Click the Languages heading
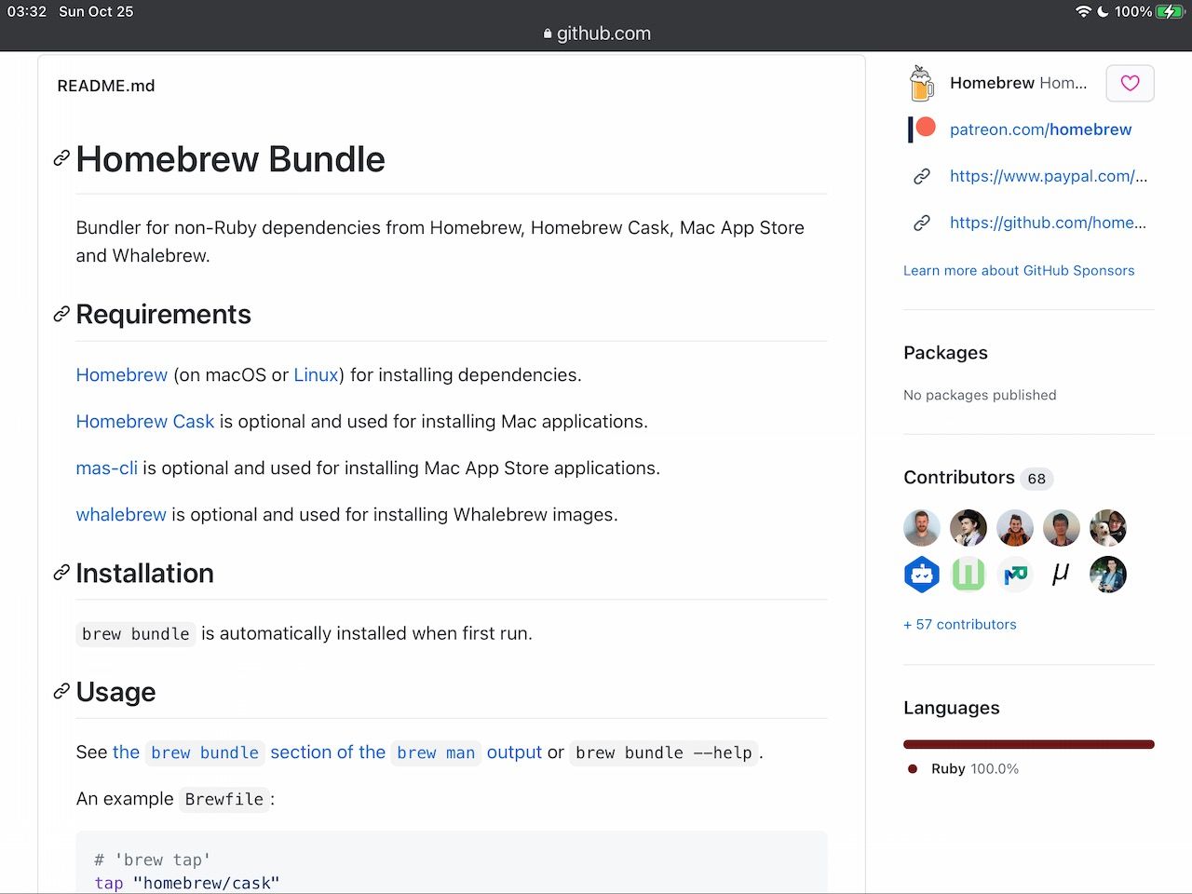This screenshot has width=1192, height=894. coord(952,708)
